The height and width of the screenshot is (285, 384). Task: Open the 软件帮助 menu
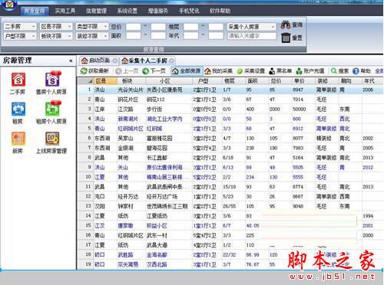(x=220, y=11)
